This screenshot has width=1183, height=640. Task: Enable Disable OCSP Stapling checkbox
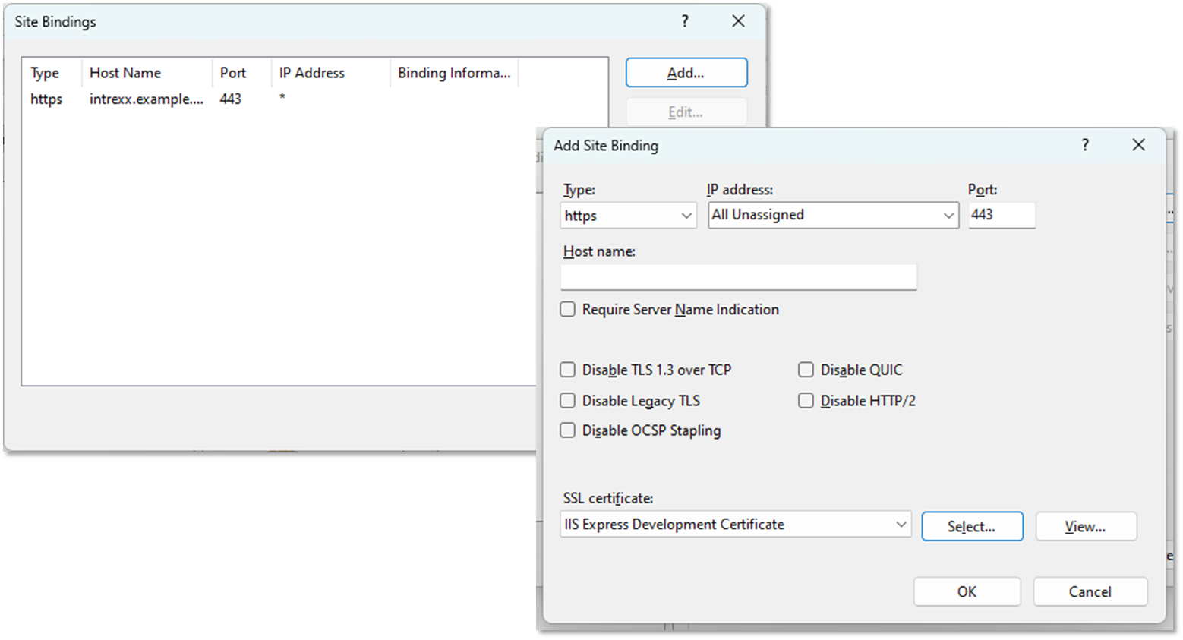click(x=568, y=431)
